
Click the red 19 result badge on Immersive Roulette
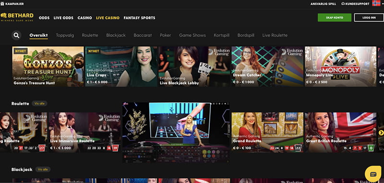point(115,148)
